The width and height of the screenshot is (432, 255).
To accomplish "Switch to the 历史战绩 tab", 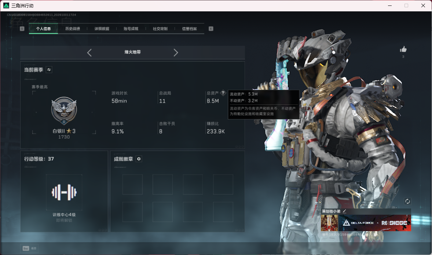I will [73, 29].
